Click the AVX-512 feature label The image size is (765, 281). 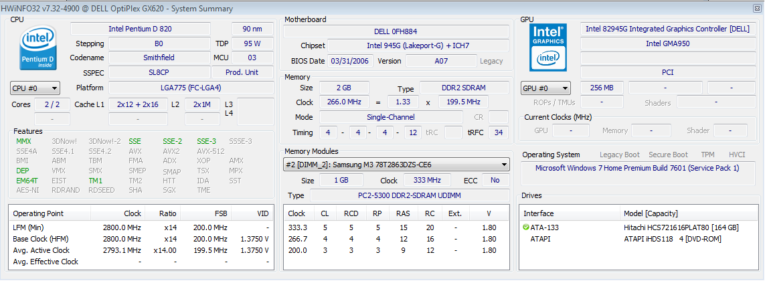[211, 151]
